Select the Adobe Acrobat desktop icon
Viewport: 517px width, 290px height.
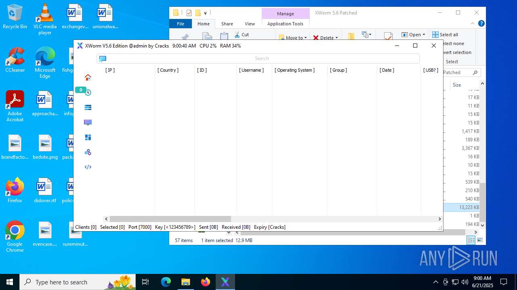click(15, 106)
